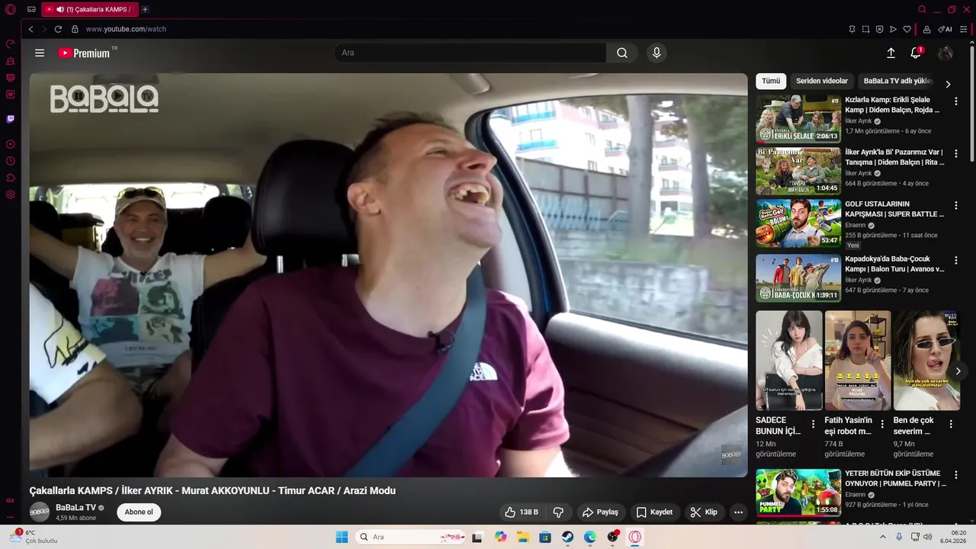Select the Seriden videolar chip
Image resolution: width=976 pixels, height=549 pixels.
coord(822,81)
